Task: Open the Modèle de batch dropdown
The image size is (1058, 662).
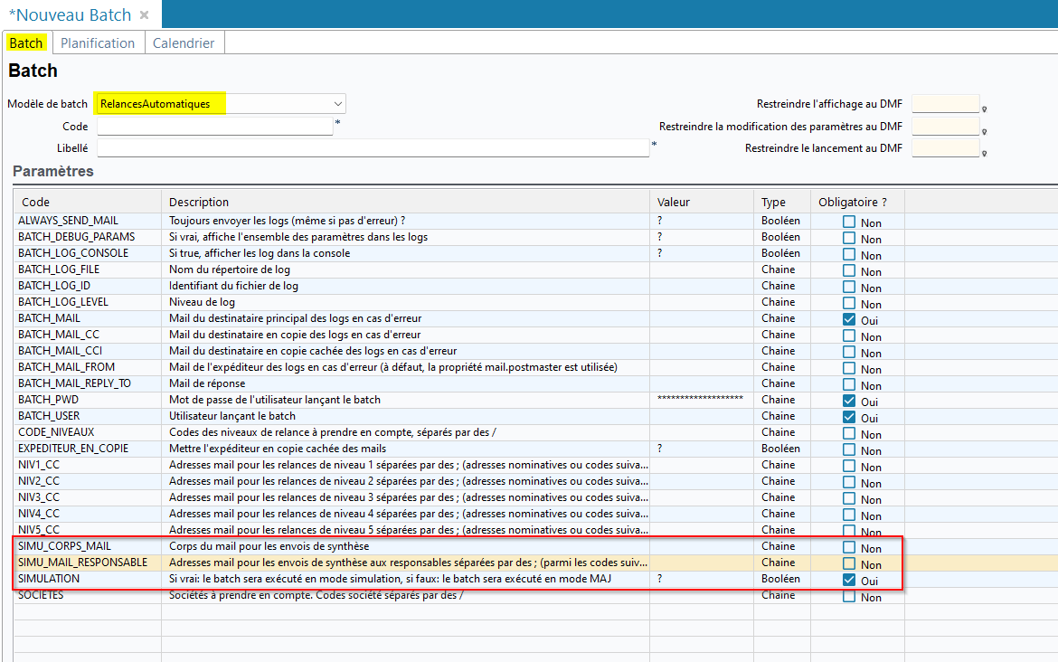Action: (337, 104)
